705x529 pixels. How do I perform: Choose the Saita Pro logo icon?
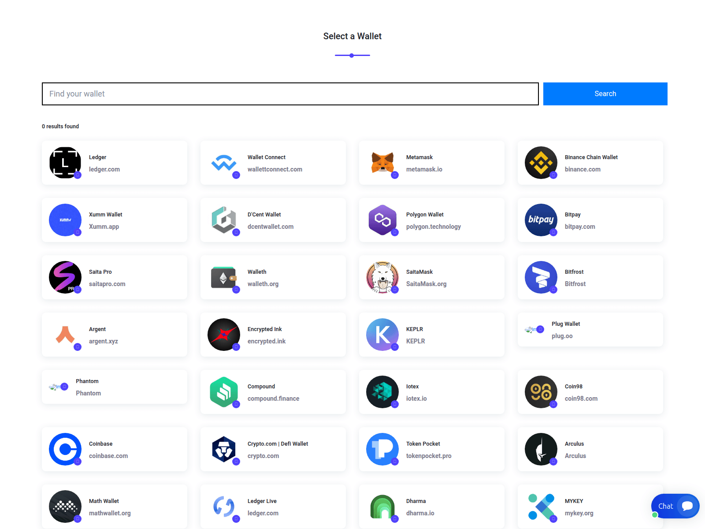(65, 277)
